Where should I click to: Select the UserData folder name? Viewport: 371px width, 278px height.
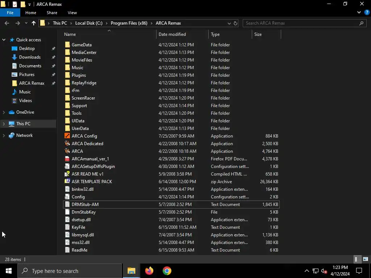coord(80,129)
